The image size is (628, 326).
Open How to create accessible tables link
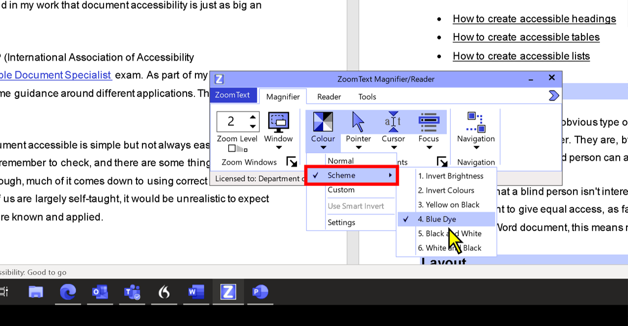point(526,37)
